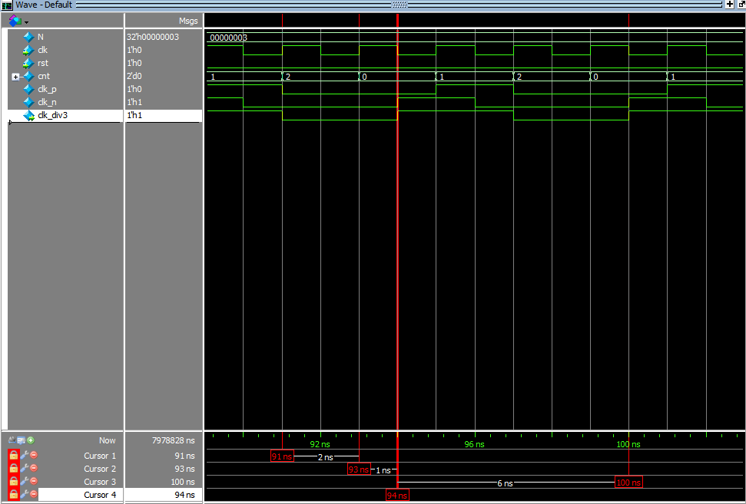746x504 pixels.
Task: Click the toggle leaf names icon
Action: click(12, 440)
